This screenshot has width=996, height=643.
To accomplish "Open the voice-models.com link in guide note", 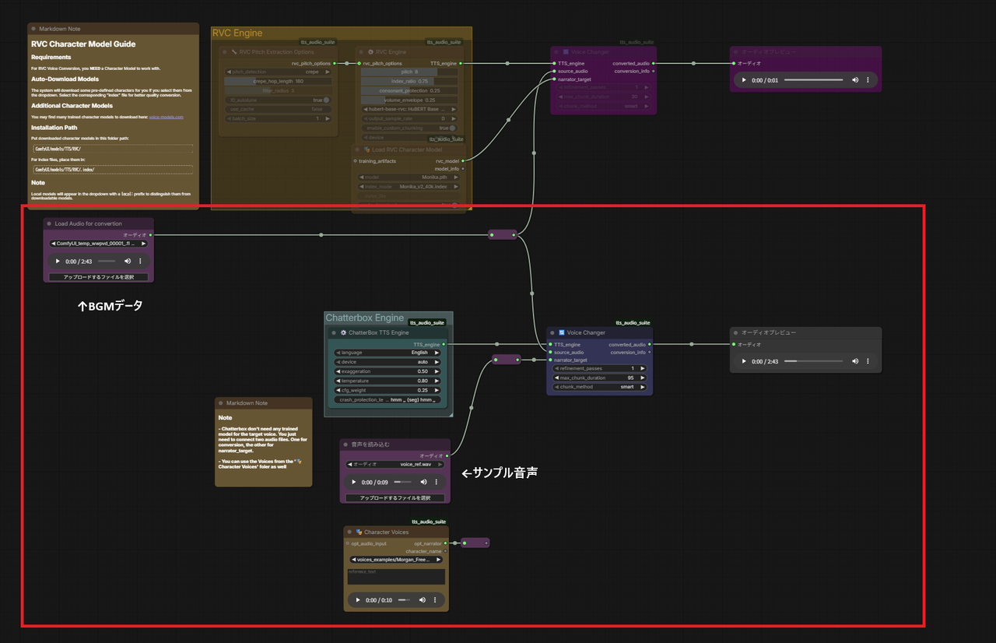I will coord(167,117).
